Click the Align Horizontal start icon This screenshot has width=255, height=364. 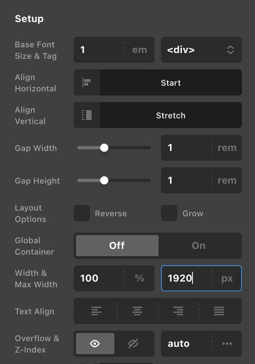click(x=87, y=82)
